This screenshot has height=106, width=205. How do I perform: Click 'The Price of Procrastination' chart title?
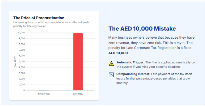(x=39, y=18)
